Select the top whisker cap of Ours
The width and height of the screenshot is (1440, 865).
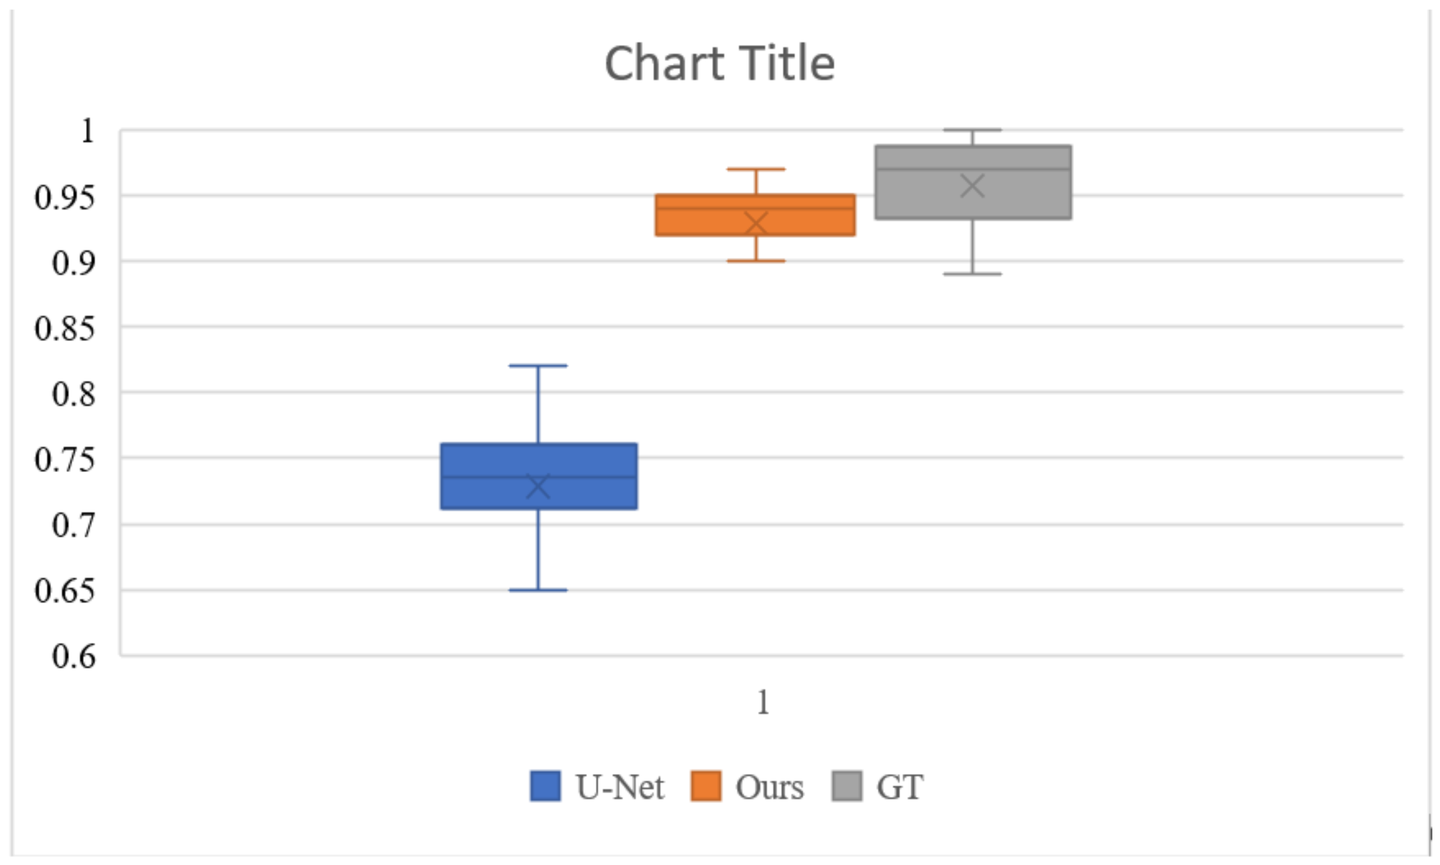pyautogui.click(x=756, y=169)
